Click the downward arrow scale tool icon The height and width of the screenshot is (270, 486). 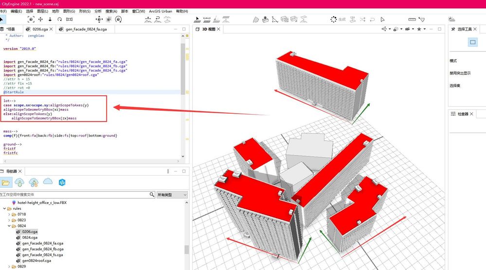pyautogui.click(x=50, y=19)
